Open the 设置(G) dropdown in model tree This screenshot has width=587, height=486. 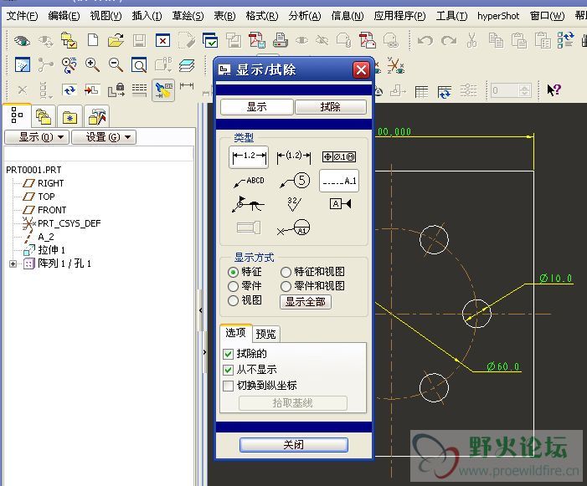coord(104,137)
